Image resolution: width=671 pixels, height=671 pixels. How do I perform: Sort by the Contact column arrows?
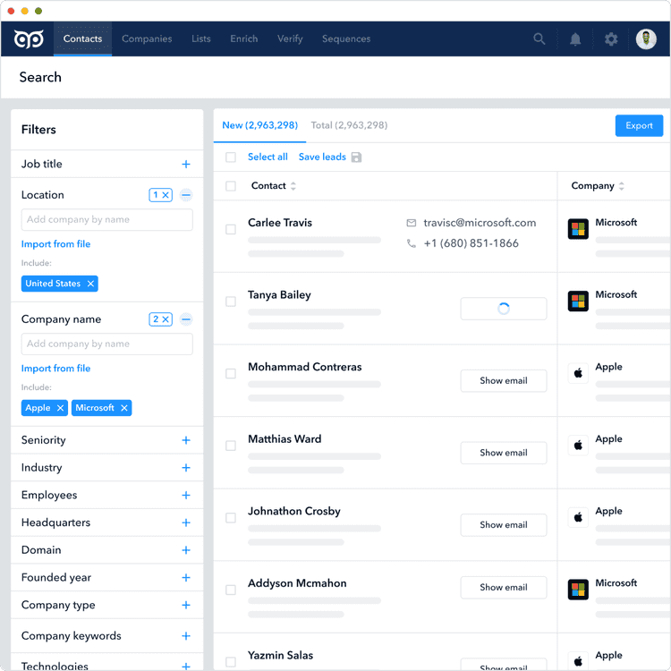coord(293,186)
